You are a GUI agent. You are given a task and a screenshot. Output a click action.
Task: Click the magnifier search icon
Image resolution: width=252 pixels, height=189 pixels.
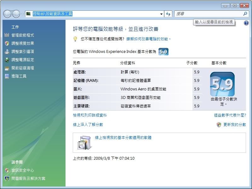245,14
